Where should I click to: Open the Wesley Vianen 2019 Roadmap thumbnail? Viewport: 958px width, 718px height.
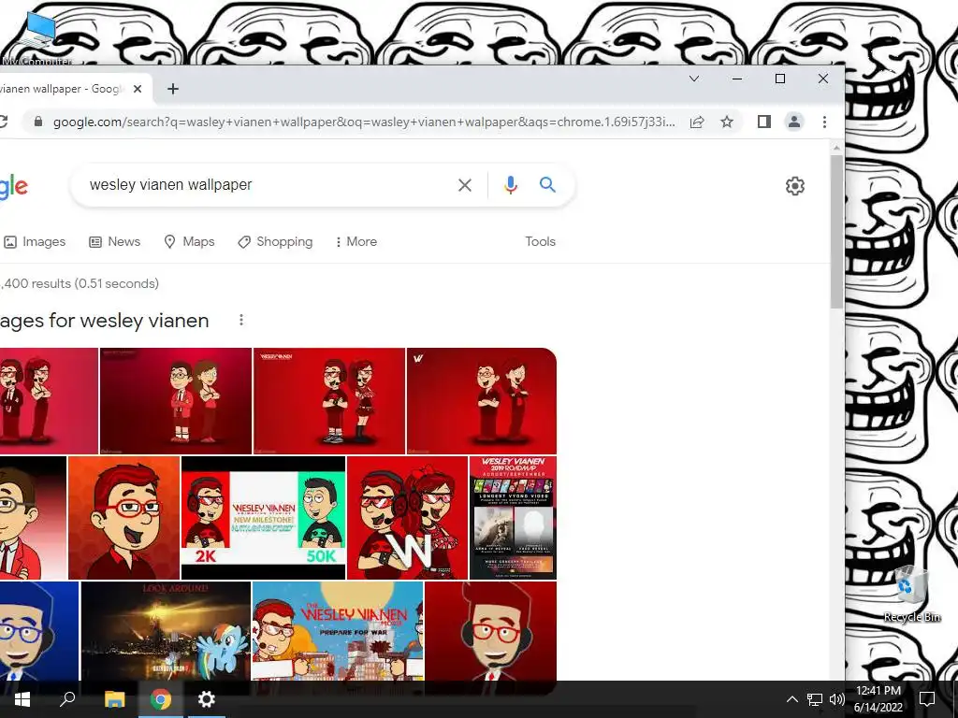[x=513, y=518]
